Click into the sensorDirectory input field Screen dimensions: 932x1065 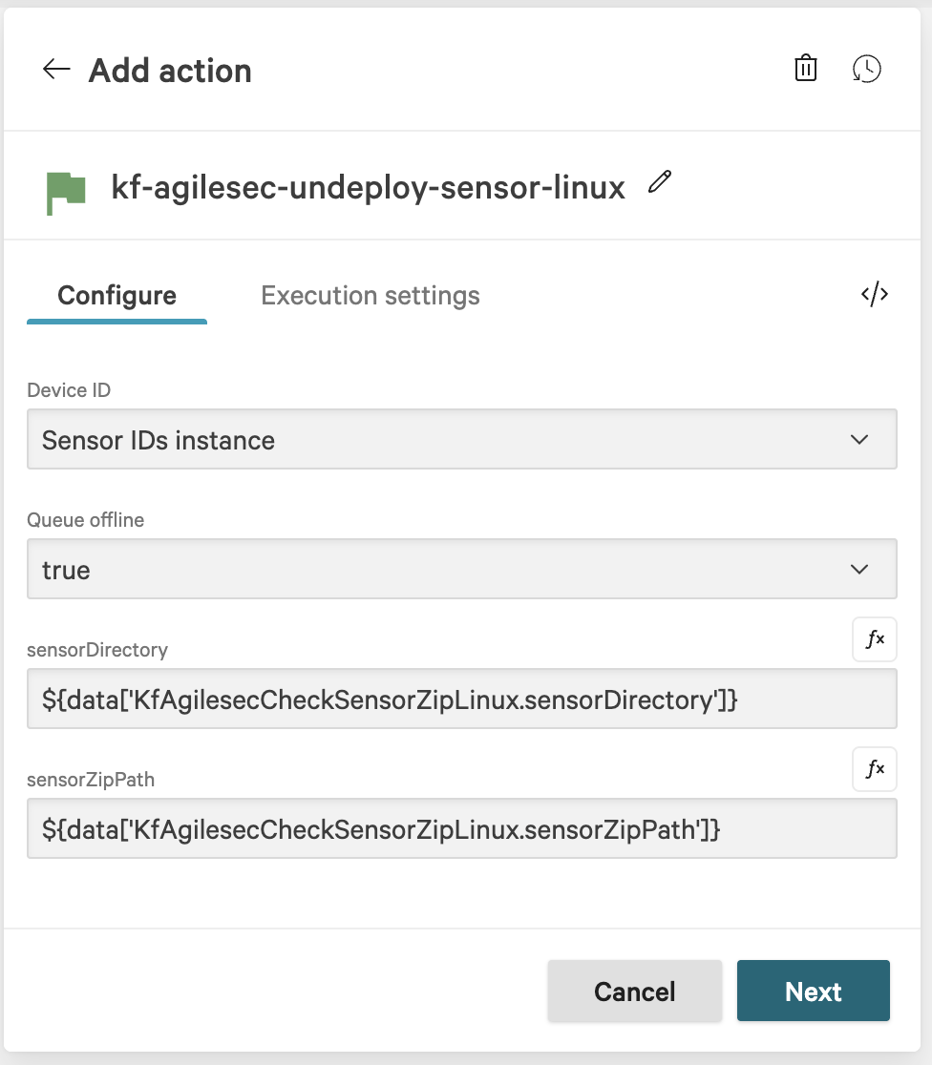click(x=461, y=700)
